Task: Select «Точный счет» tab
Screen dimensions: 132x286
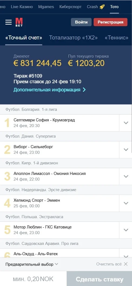Action: pyautogui.click(x=24, y=38)
